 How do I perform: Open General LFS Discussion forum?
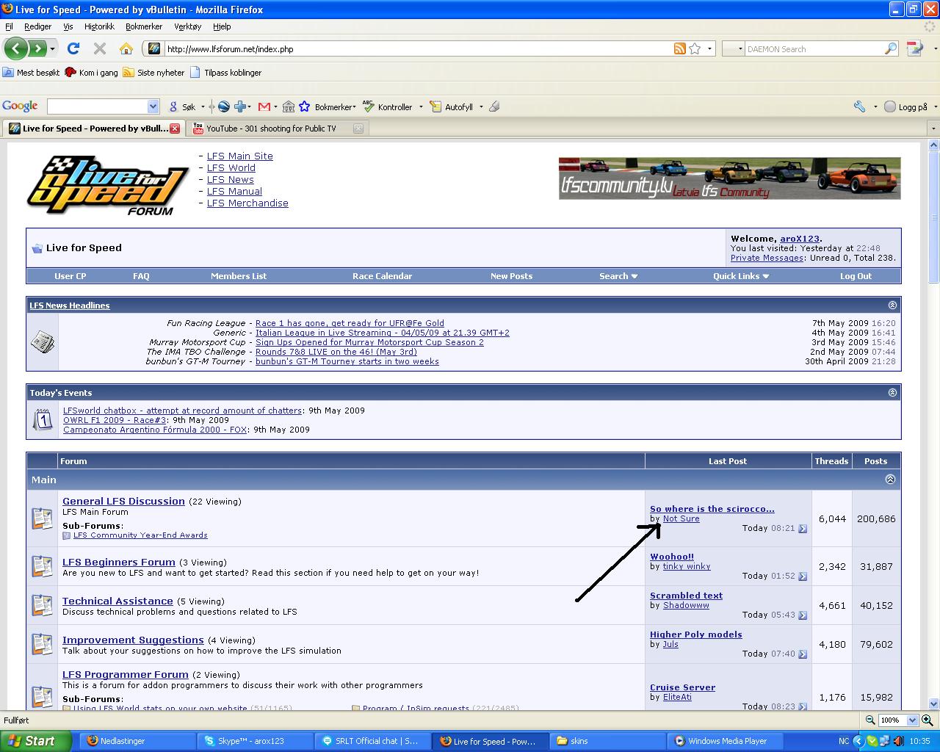point(123,502)
